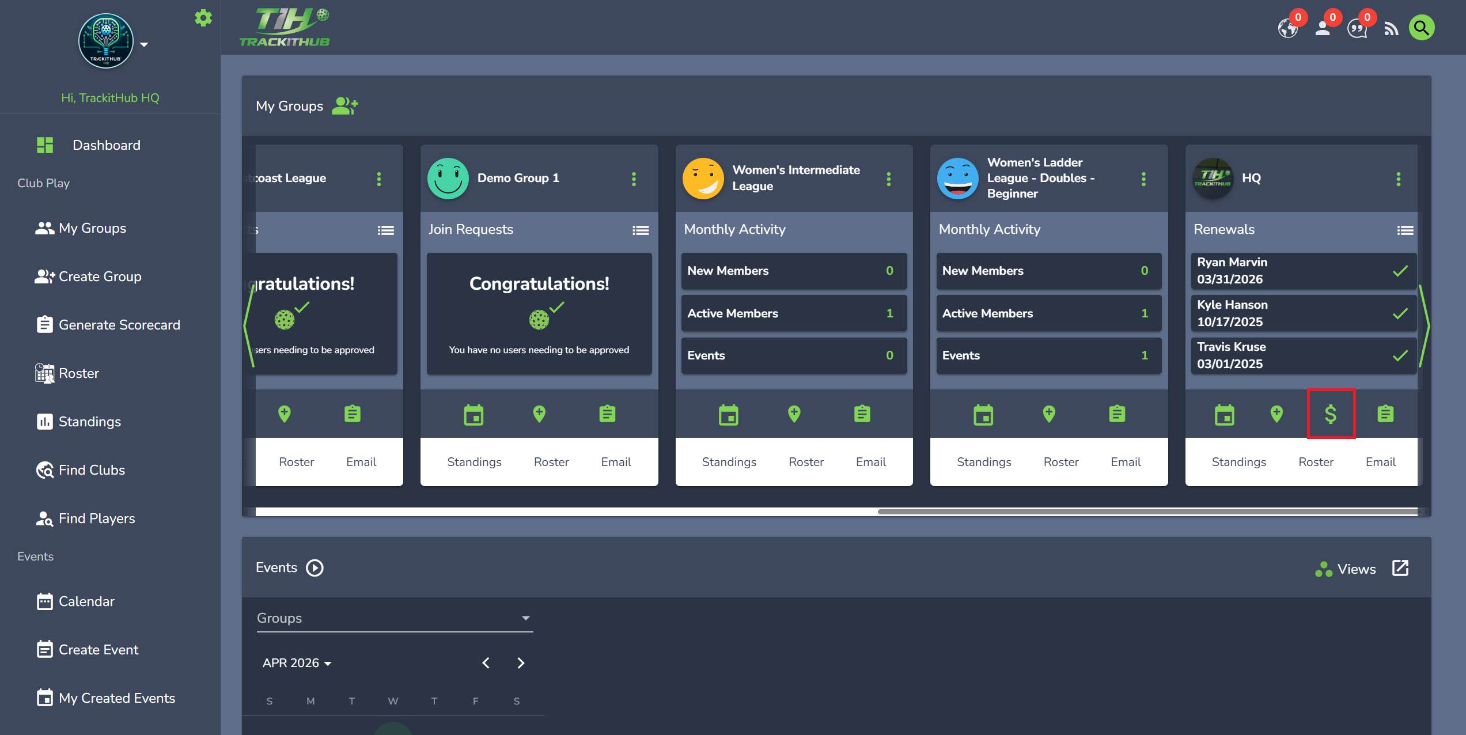Open the Renewals list view icon
The width and height of the screenshot is (1466, 735).
pyautogui.click(x=1405, y=230)
